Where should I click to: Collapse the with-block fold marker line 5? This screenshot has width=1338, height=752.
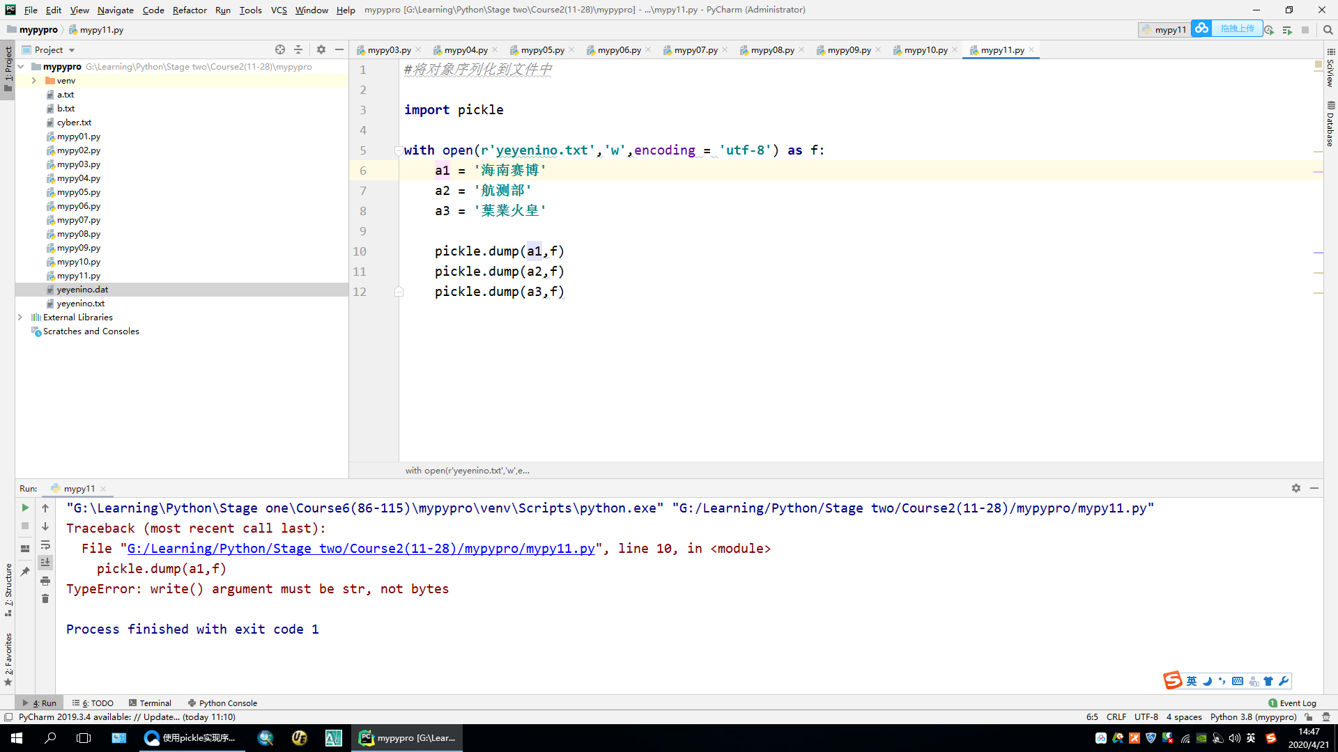tap(398, 150)
